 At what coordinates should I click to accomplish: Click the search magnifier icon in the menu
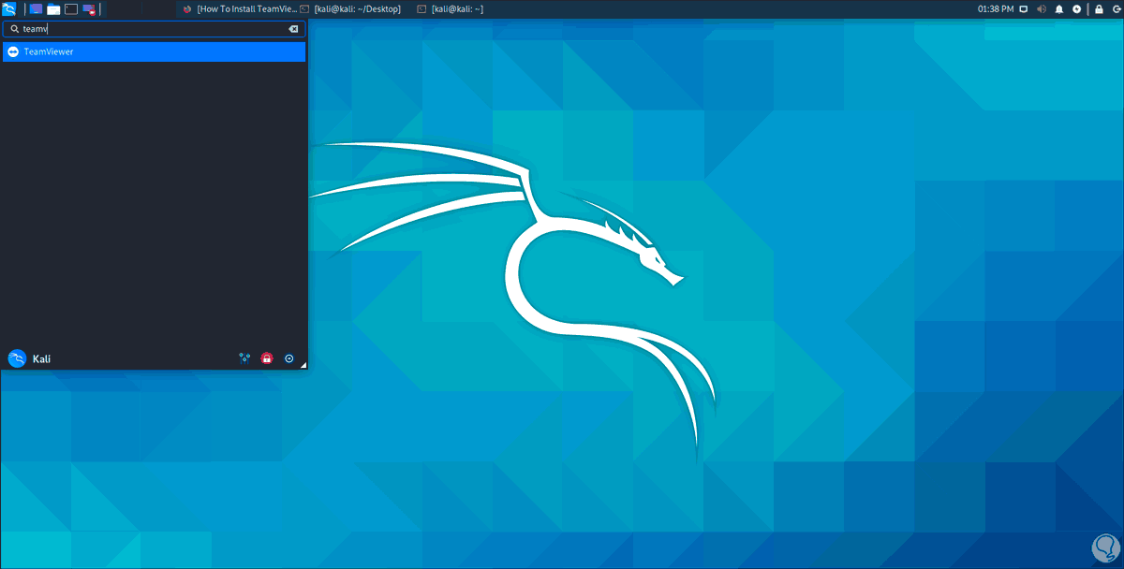click(x=14, y=29)
